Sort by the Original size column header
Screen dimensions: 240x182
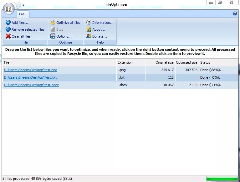[x=161, y=62]
